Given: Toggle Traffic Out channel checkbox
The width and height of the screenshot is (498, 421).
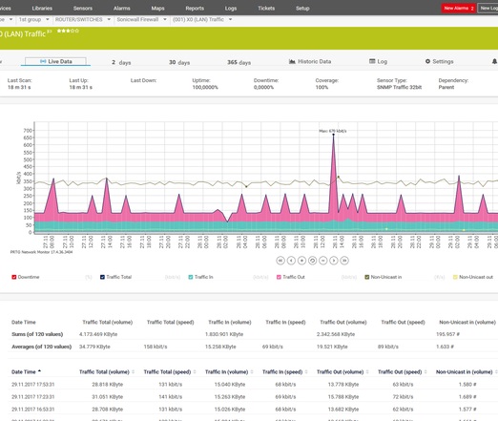Looking at the screenshot, I should [x=279, y=277].
